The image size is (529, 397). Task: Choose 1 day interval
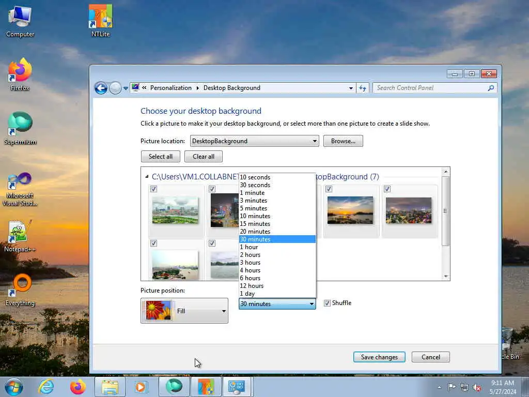pos(277,294)
